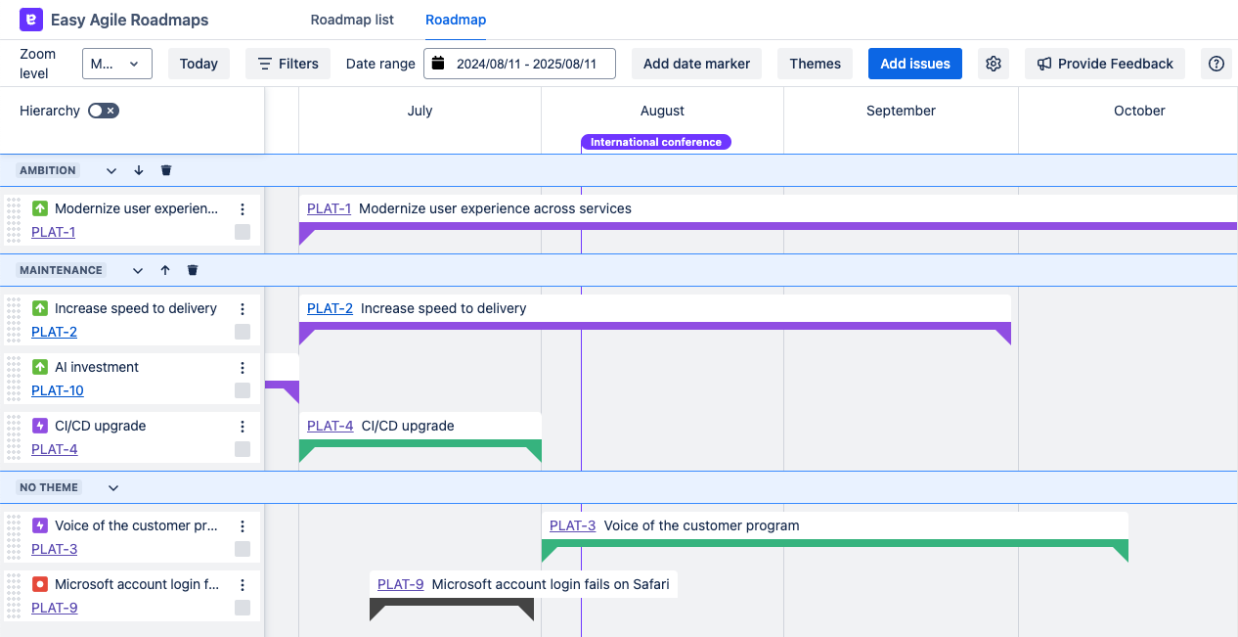Open the three-dot menu for PLAT-3
This screenshot has height=637, width=1238.
243,525
